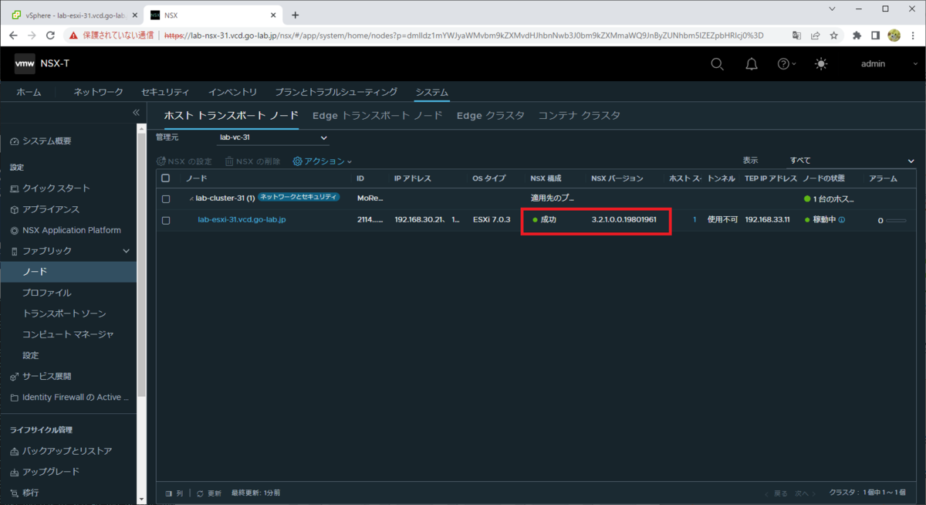Bookmark this page with star icon
The height and width of the screenshot is (505, 926).
pos(834,36)
